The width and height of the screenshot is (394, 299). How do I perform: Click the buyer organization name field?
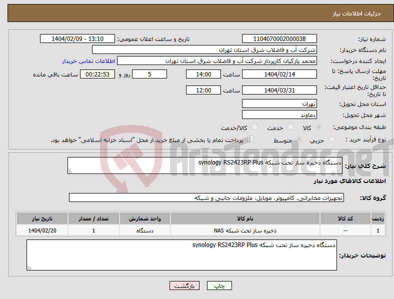click(x=204, y=49)
